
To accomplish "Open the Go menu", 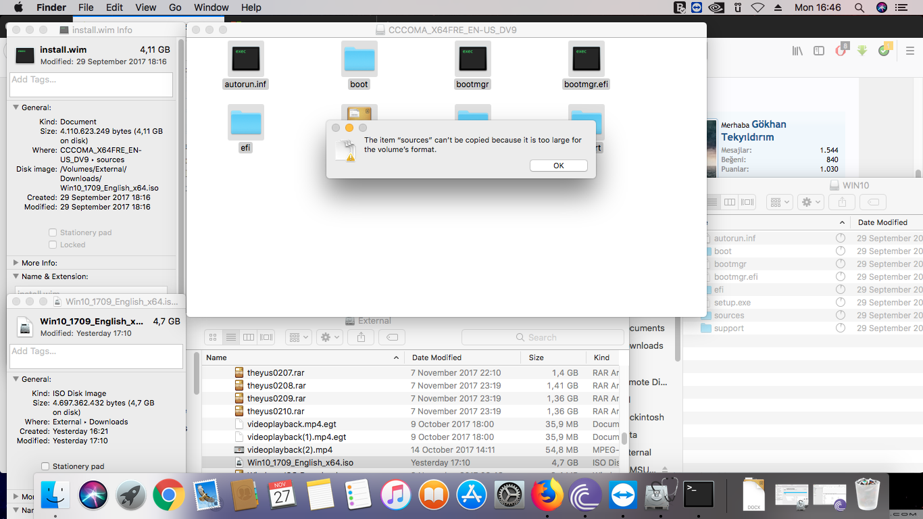I will click(175, 7).
